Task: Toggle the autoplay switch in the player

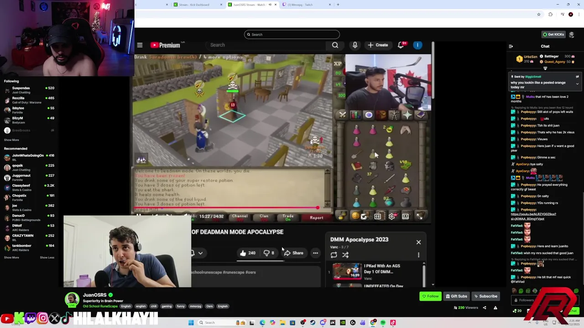Action: pyautogui.click(x=363, y=216)
